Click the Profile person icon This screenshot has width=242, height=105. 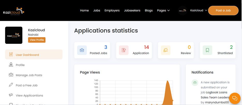[x=11, y=65]
